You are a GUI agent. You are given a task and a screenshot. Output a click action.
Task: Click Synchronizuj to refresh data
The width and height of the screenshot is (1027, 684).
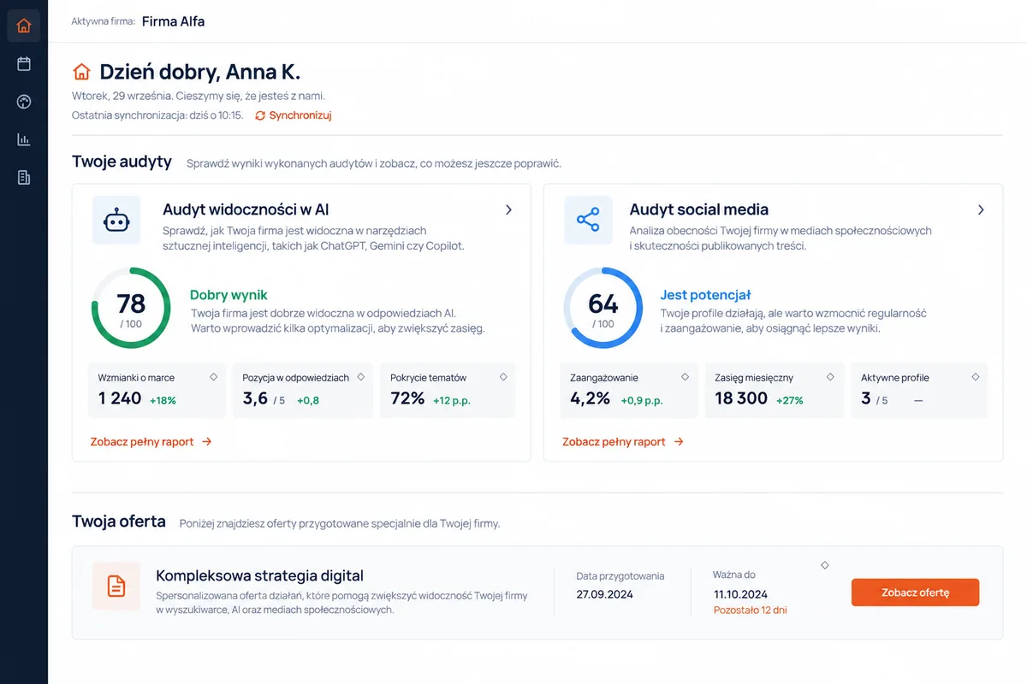tap(294, 115)
